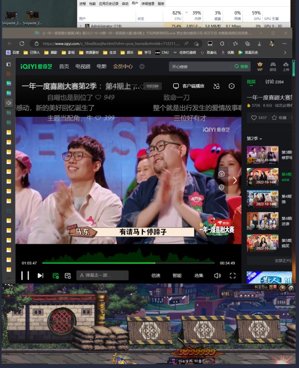Click the right arrow beside the video
This screenshot has width=299, height=368.
point(235,180)
